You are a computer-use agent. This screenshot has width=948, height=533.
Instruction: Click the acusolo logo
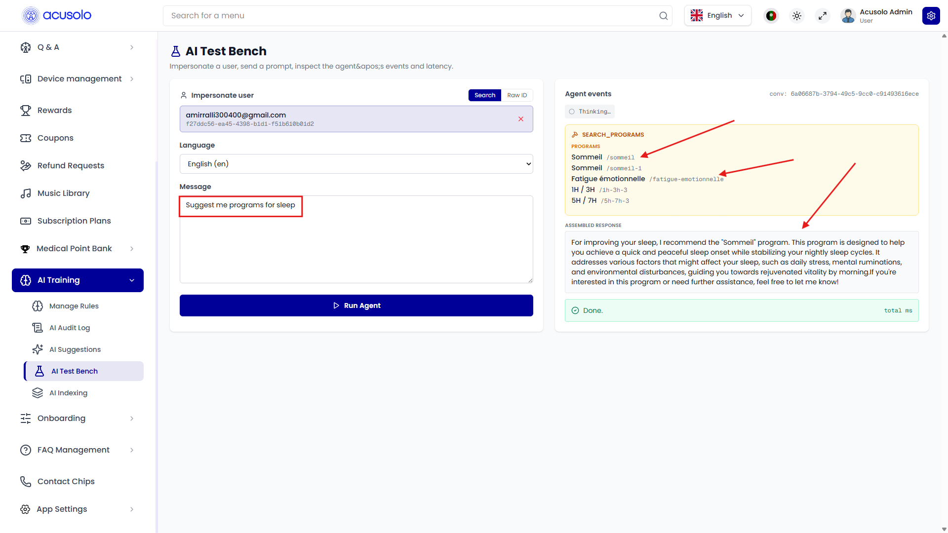tap(57, 15)
